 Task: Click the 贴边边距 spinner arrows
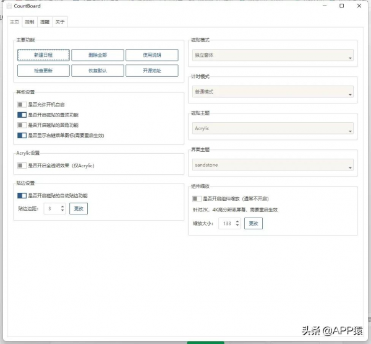pyautogui.click(x=62, y=209)
